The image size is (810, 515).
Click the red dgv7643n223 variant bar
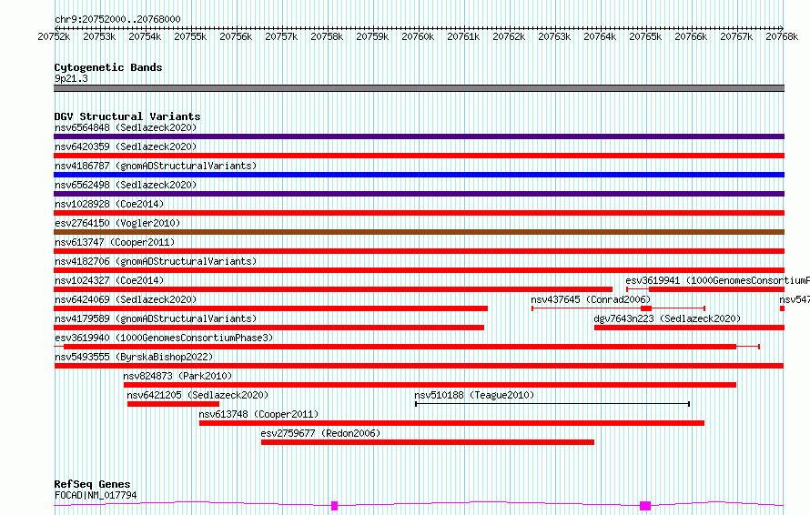click(689, 328)
